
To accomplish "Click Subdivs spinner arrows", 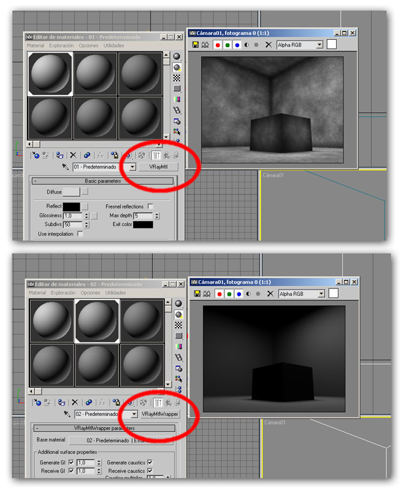I will coord(86,224).
